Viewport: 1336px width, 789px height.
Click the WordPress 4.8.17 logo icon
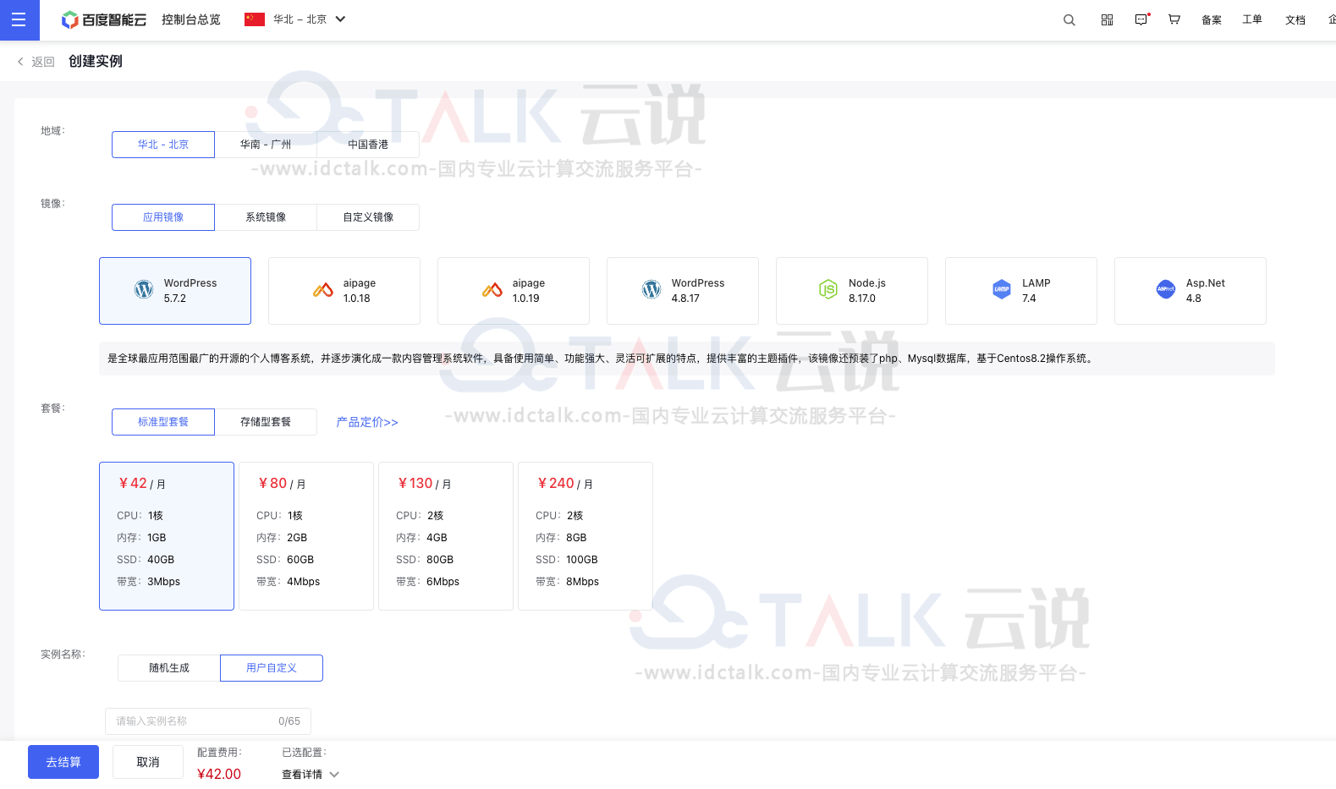click(652, 290)
